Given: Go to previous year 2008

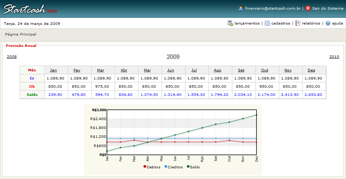Looking at the screenshot, I should pos(12,57).
